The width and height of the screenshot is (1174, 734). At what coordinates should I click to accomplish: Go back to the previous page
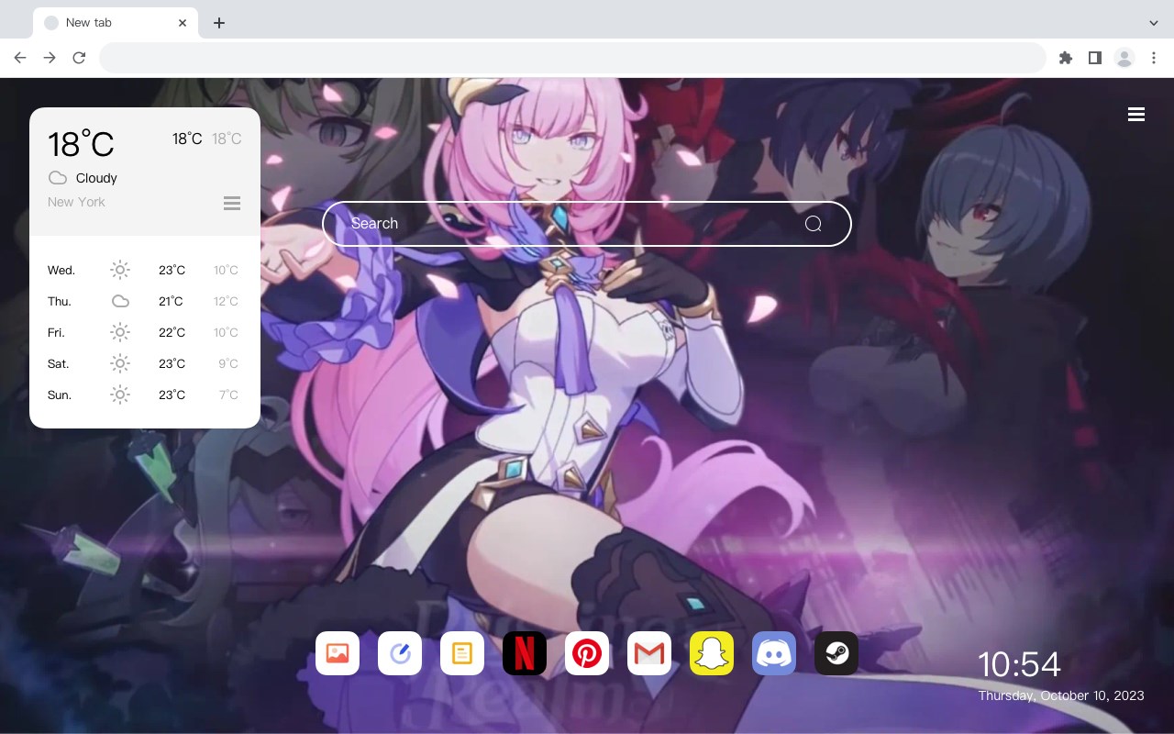[x=20, y=58]
